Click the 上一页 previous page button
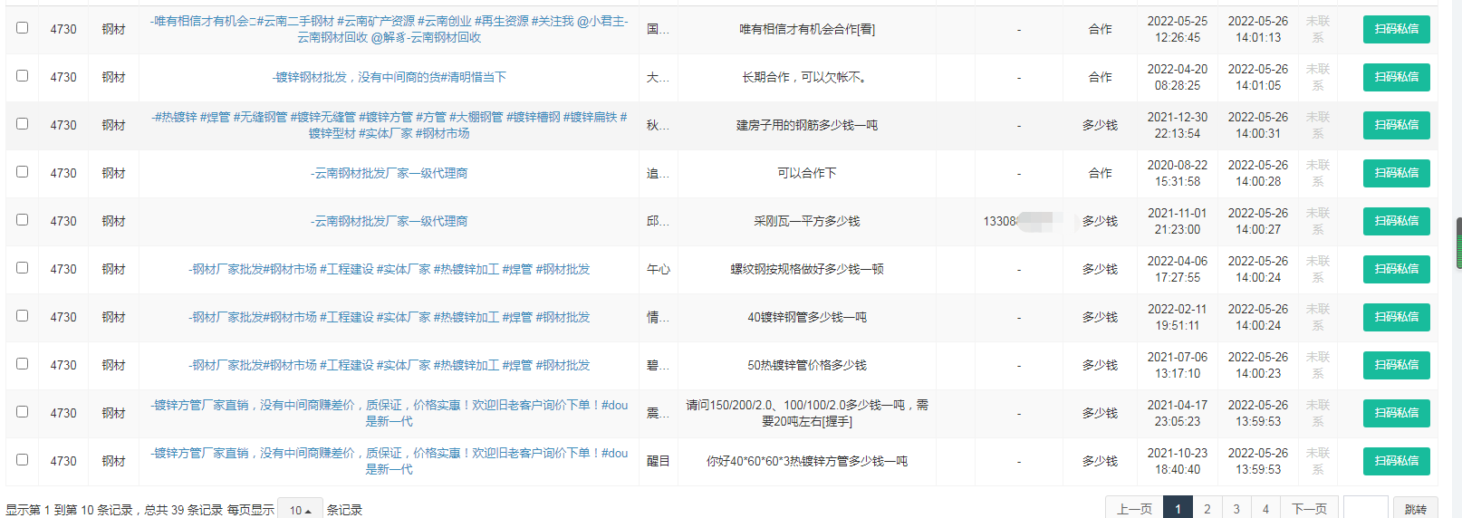 click(1134, 509)
